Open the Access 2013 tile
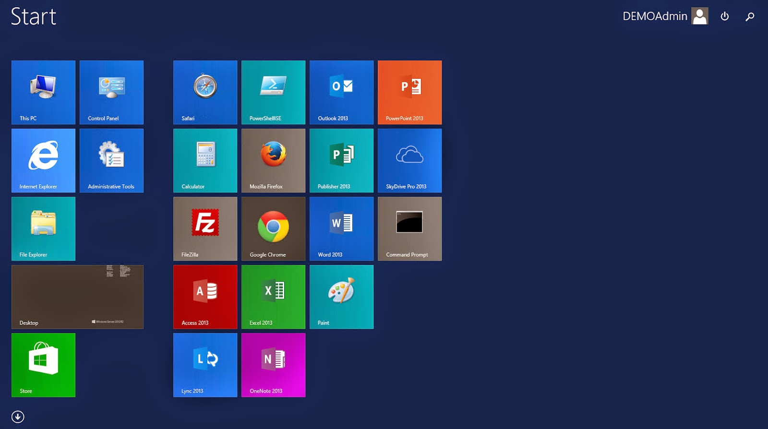This screenshot has width=768, height=429. pyautogui.click(x=205, y=297)
